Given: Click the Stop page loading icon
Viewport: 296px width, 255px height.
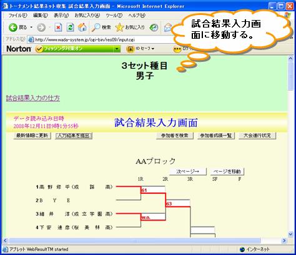Looking at the screenshot, I should (58, 27).
